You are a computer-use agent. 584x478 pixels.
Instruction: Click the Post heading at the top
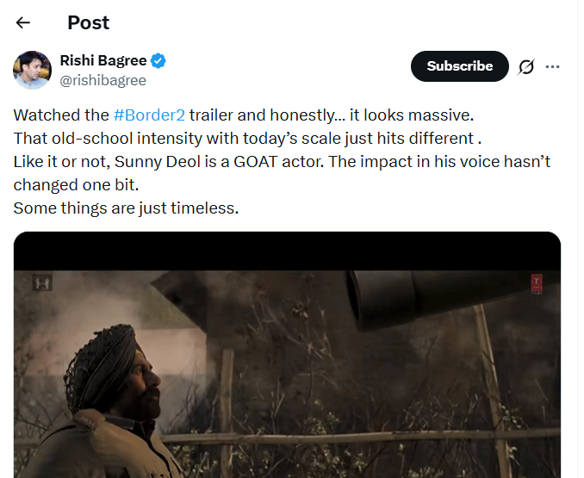pyautogui.click(x=89, y=22)
